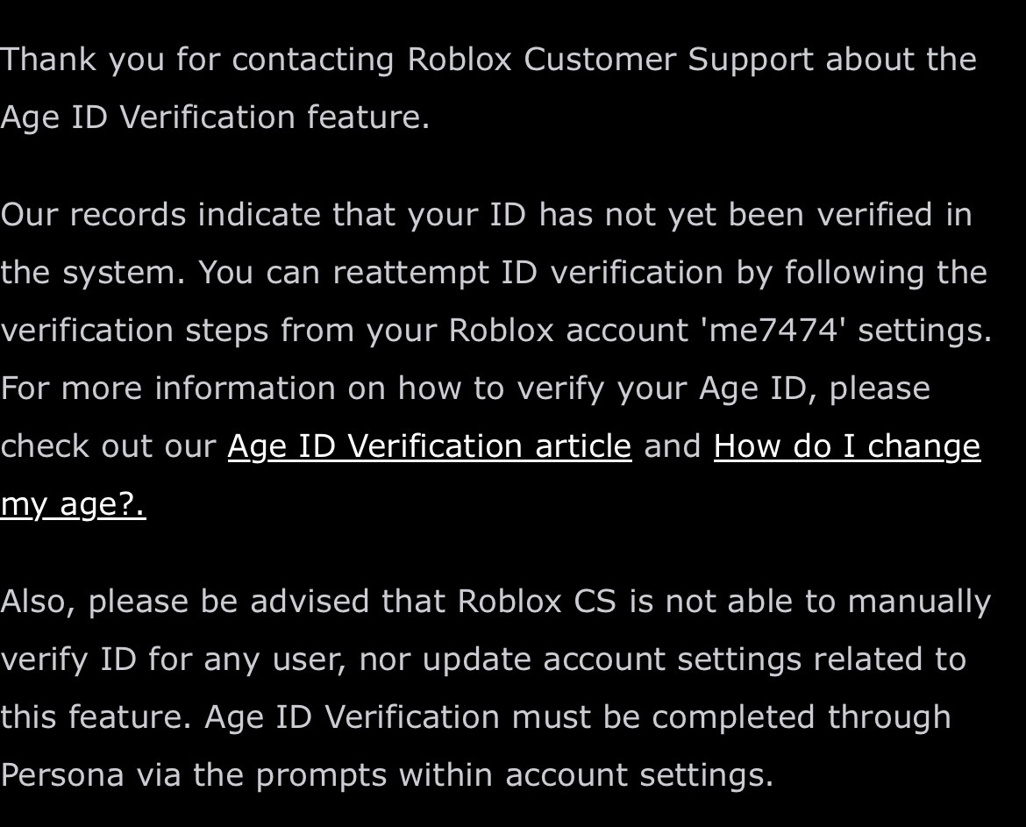Image resolution: width=1026 pixels, height=827 pixels.
Task: Click 'Age ID Verification feature.' text
Action: [215, 118]
